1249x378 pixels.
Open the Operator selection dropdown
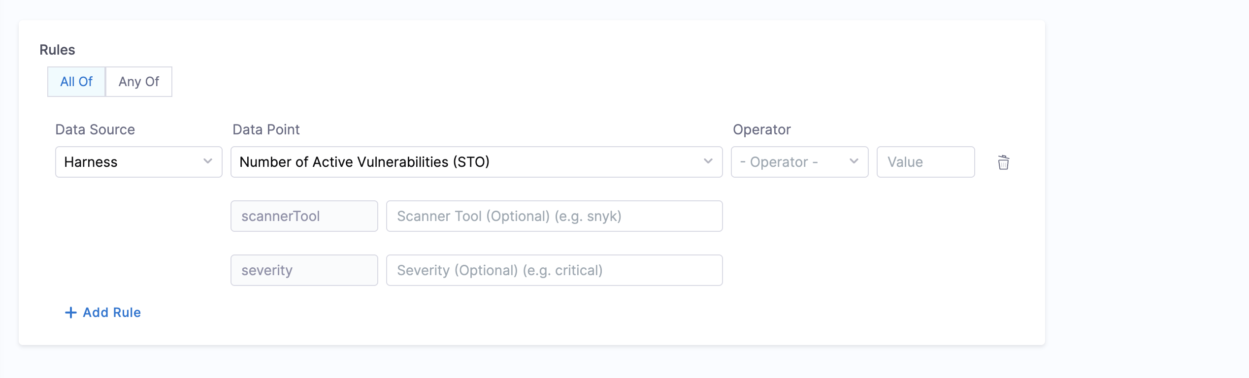click(x=793, y=162)
